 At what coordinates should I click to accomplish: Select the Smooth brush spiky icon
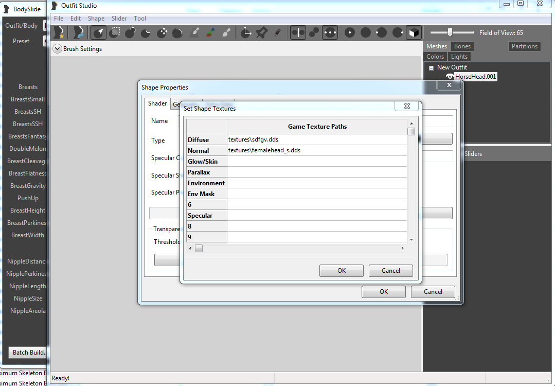click(177, 33)
